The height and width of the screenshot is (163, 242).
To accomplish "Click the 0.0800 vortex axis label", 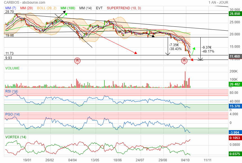I will click(235, 145).
